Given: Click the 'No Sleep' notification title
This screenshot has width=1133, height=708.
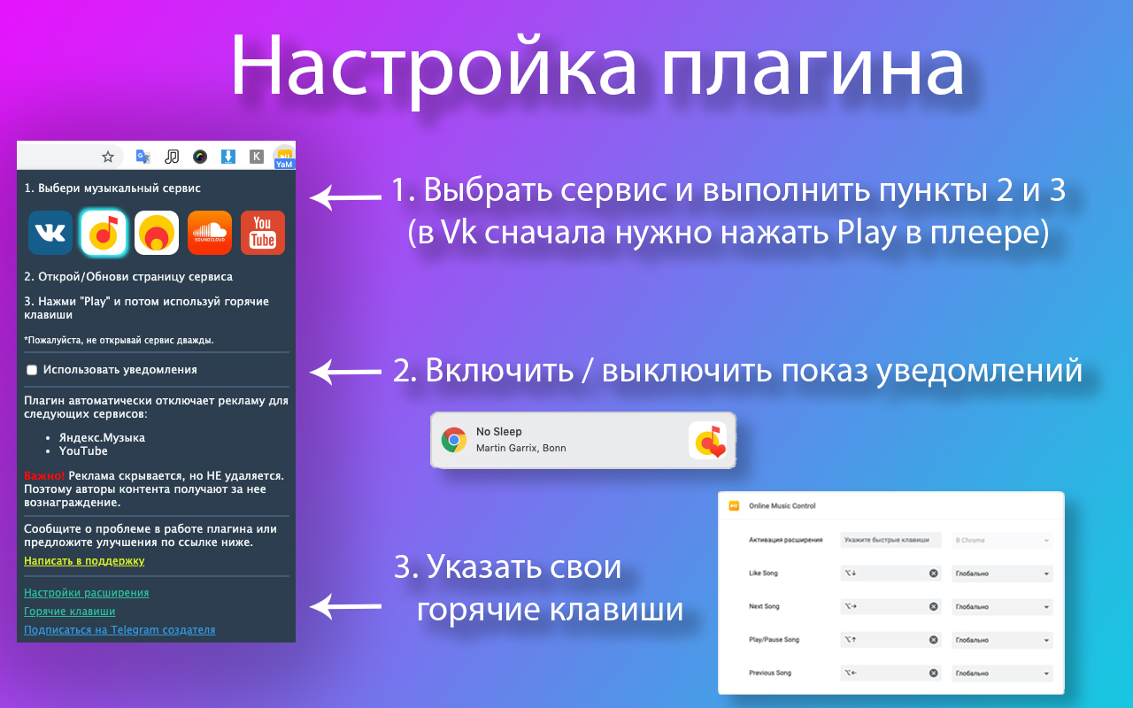Looking at the screenshot, I should click(499, 432).
